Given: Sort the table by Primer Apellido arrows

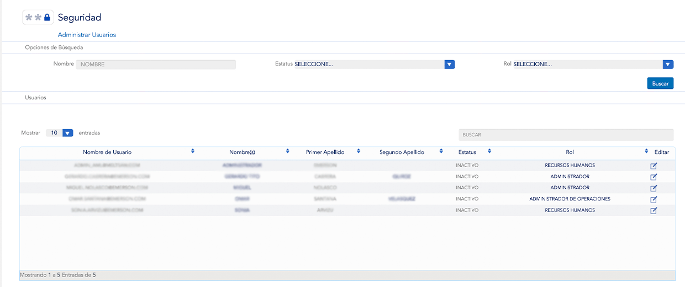Looking at the screenshot, I should pyautogui.click(x=359, y=151).
